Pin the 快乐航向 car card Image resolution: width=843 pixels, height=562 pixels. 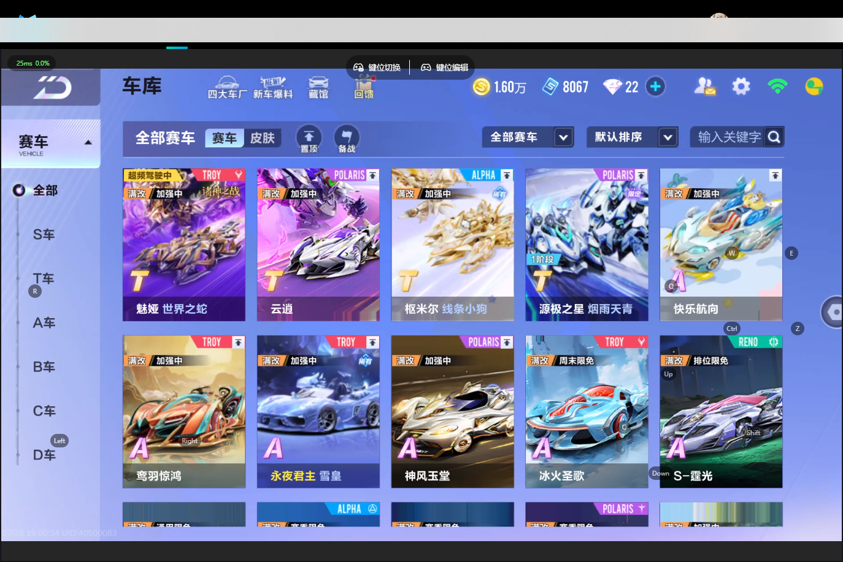[776, 175]
